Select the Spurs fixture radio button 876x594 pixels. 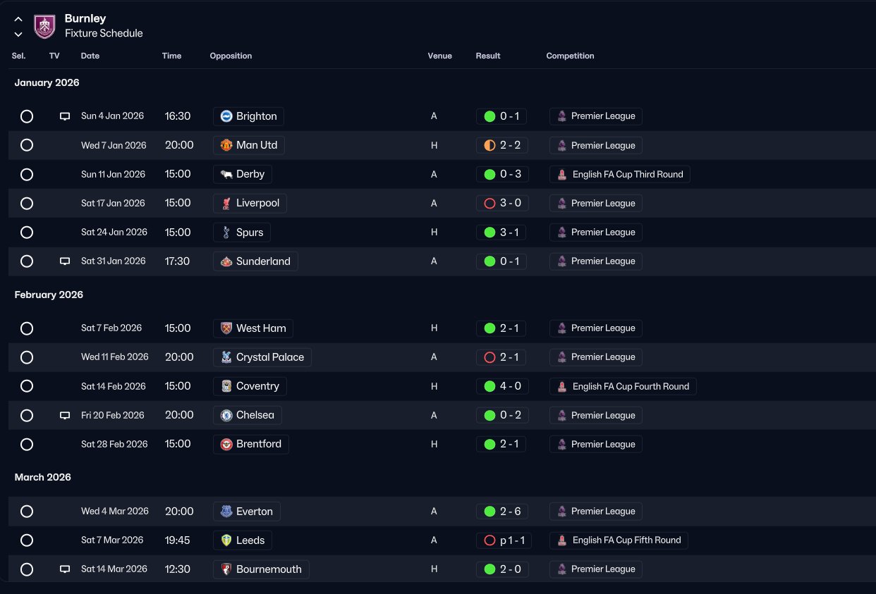tap(27, 232)
